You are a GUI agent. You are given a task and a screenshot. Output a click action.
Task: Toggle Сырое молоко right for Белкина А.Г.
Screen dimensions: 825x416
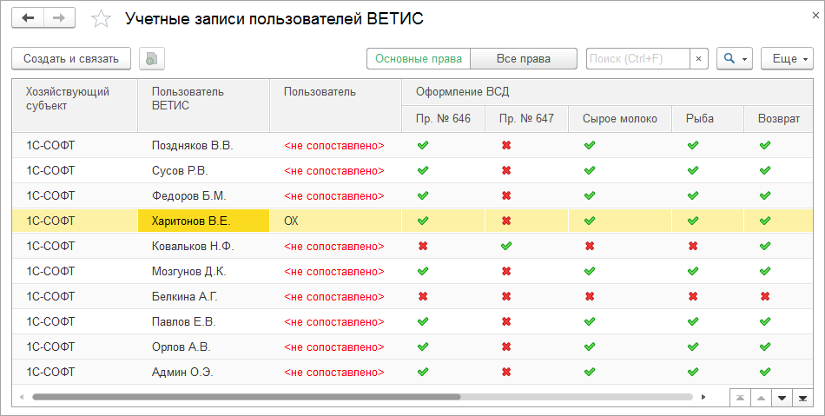[x=590, y=297]
